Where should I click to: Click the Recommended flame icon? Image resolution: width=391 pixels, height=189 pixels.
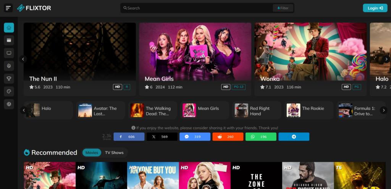[x=27, y=152]
